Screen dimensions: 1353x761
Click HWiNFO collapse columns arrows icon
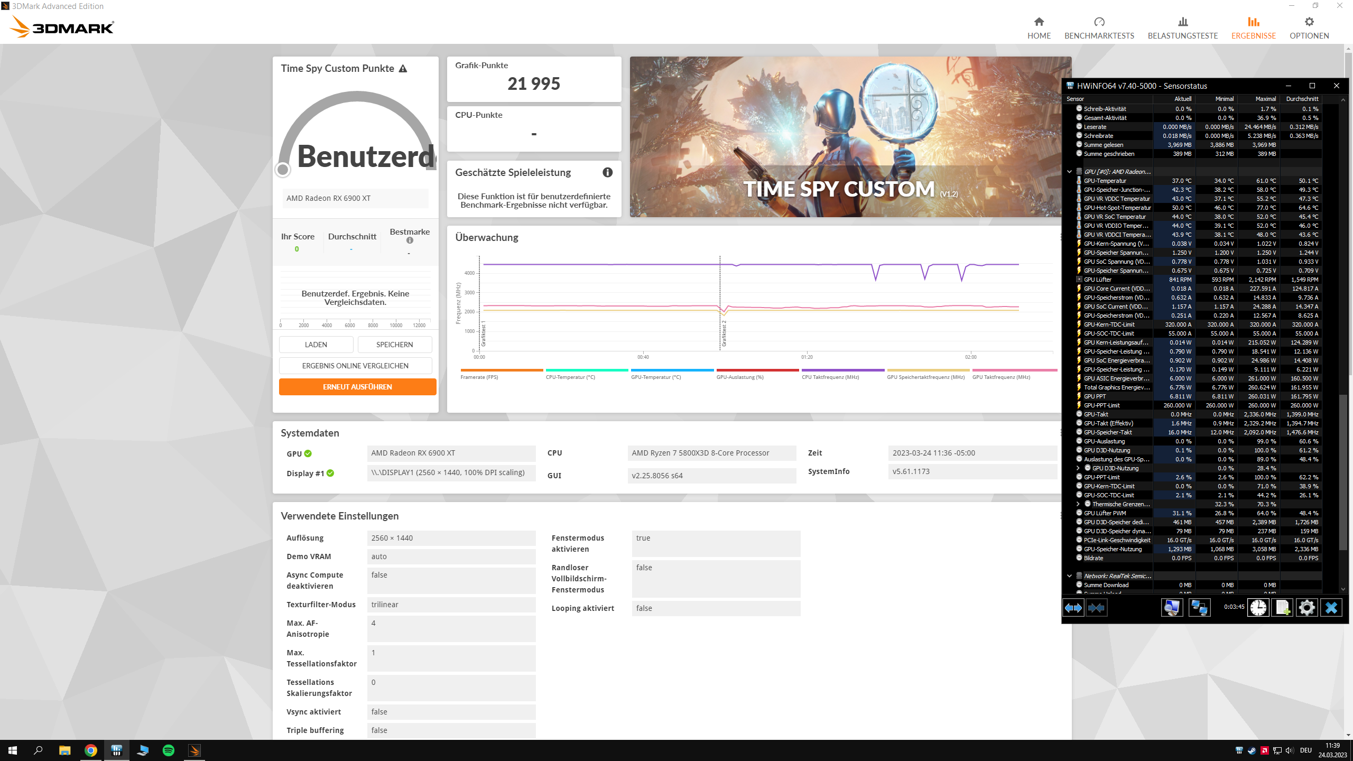1096,608
